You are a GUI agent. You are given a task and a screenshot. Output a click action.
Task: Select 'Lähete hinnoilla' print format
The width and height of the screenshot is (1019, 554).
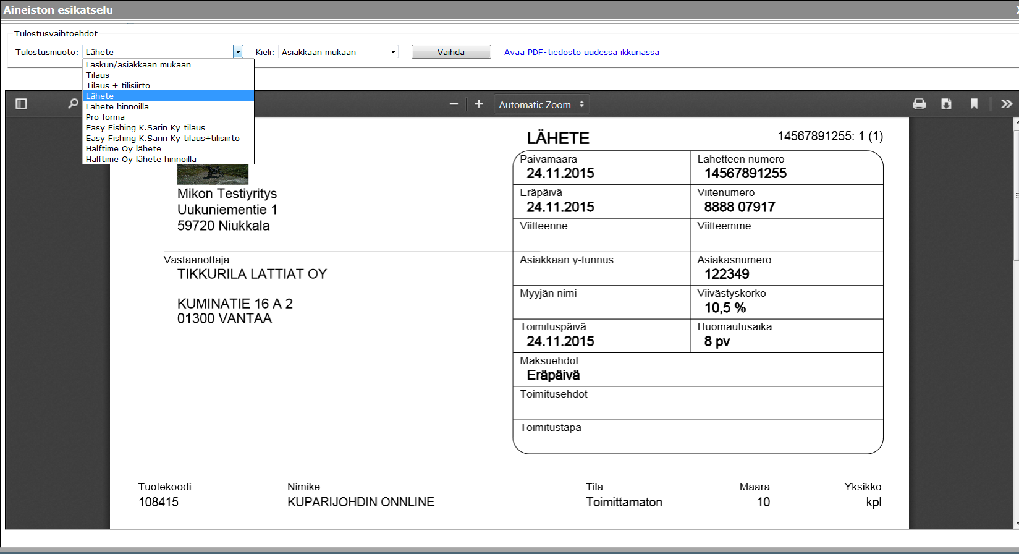click(x=117, y=106)
